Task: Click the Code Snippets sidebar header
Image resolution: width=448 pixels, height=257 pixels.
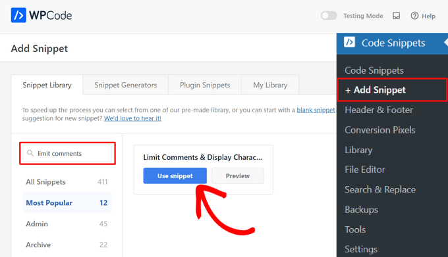Action: point(392,43)
